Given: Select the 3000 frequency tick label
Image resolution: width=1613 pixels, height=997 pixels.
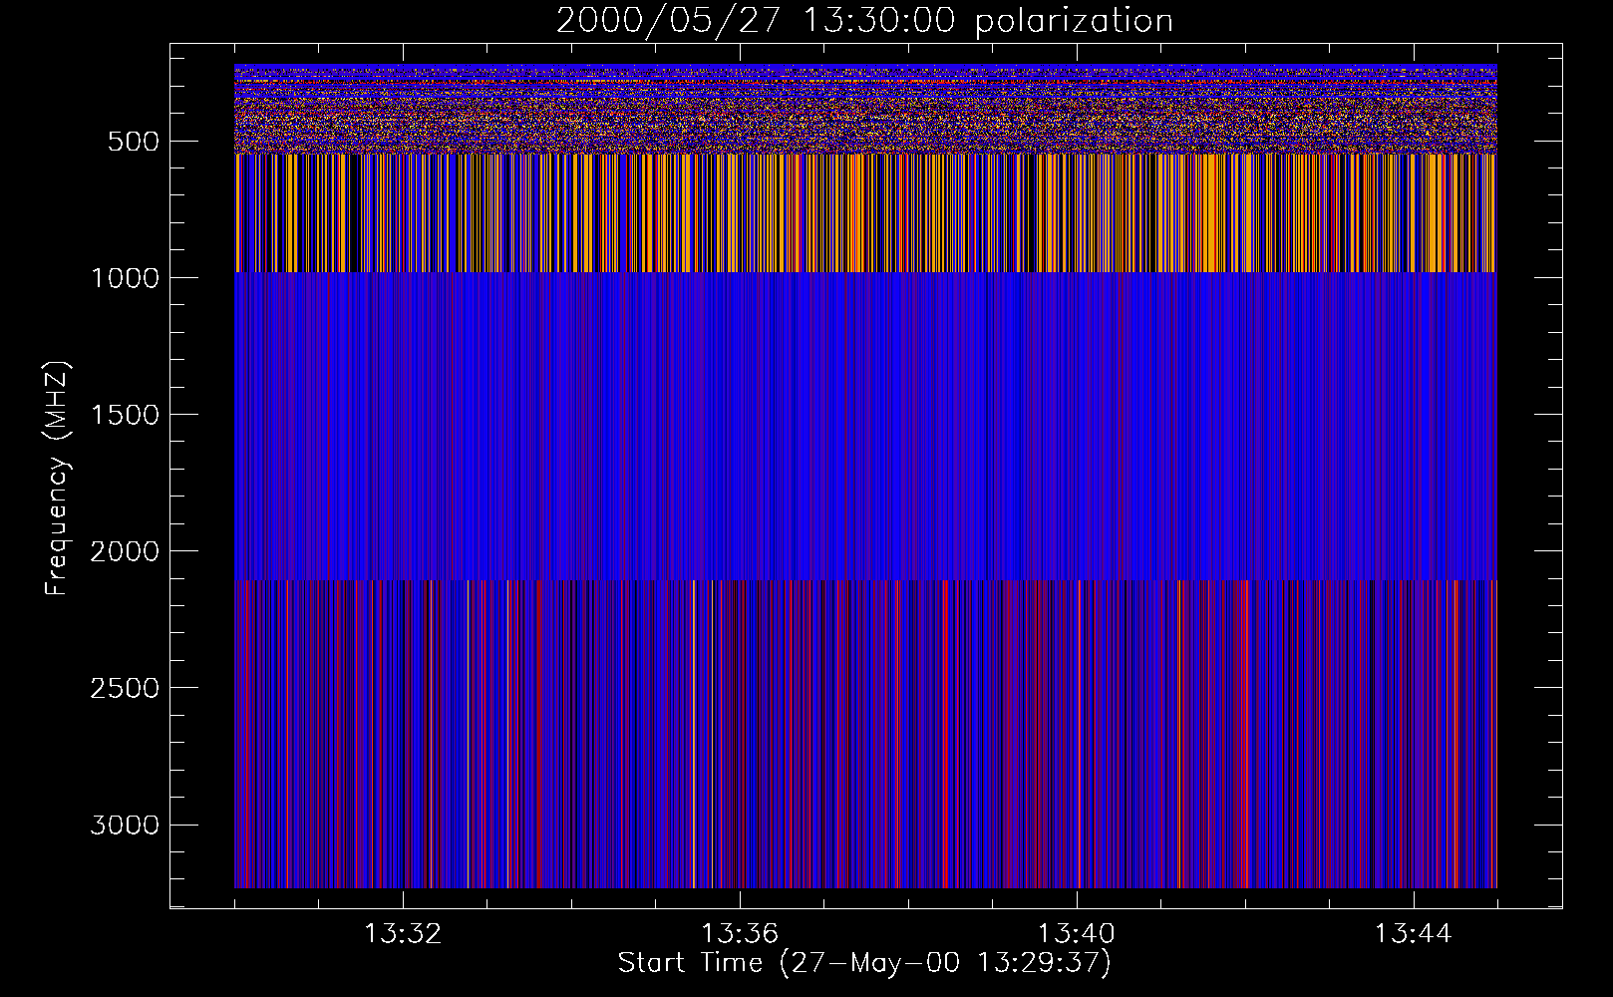Looking at the screenshot, I should (x=125, y=825).
